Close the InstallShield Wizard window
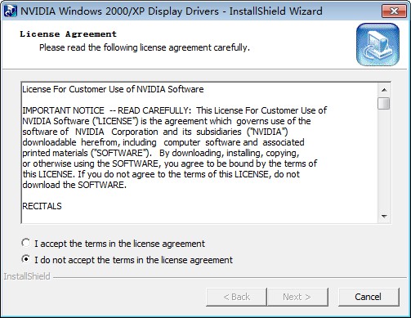The width and height of the screenshot is (411, 318). click(x=394, y=11)
